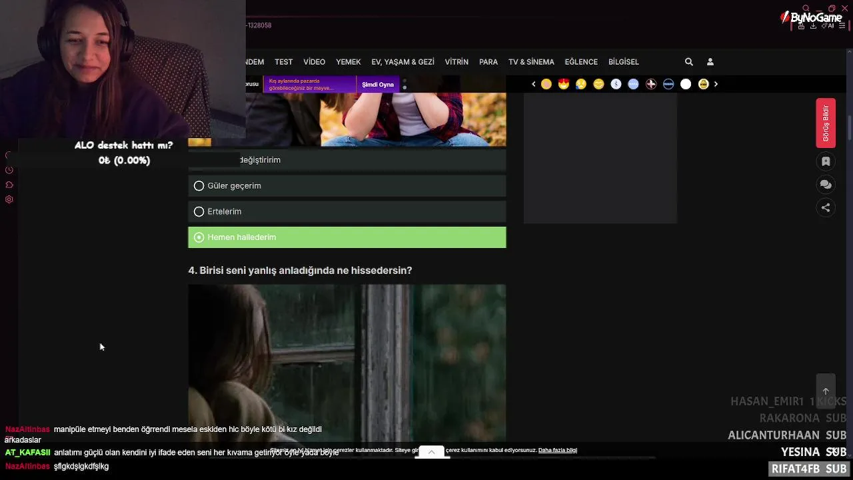The width and height of the screenshot is (853, 480).
Task: Open the VİDEO menu item
Action: click(x=315, y=62)
